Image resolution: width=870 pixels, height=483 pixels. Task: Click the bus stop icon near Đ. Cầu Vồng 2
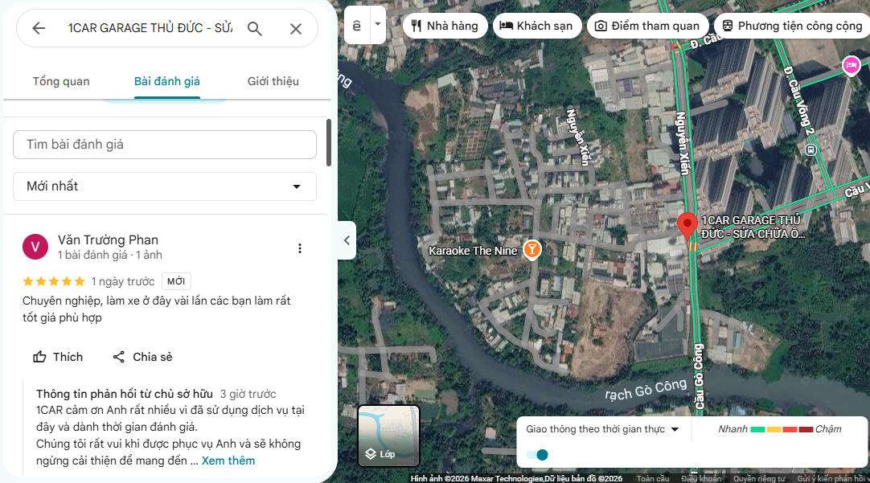(x=810, y=149)
